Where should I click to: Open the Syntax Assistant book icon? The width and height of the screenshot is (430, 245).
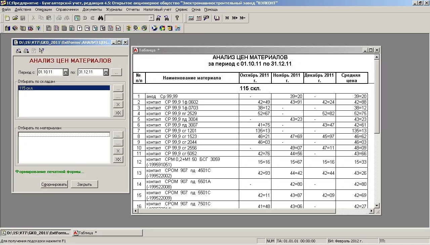[217, 18]
